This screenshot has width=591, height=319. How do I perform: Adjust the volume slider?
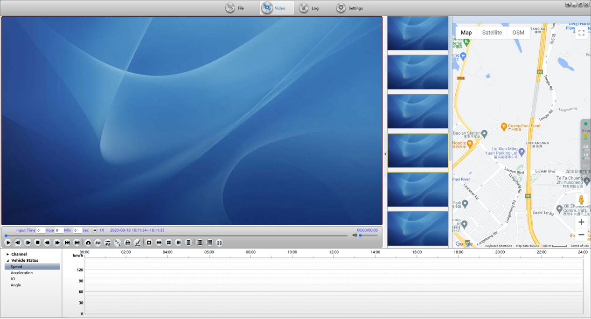368,236
